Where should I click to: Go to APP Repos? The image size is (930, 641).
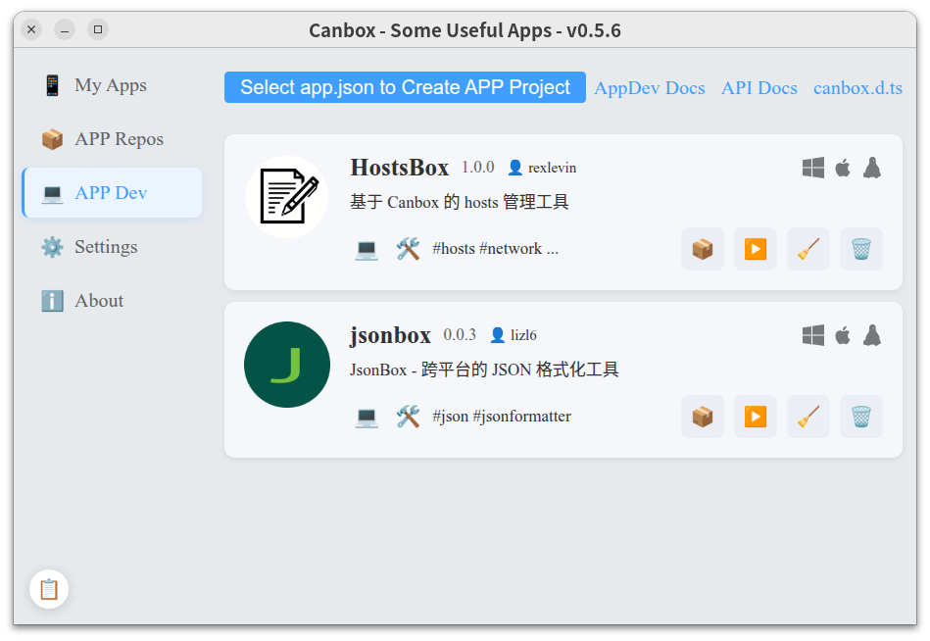click(x=111, y=139)
